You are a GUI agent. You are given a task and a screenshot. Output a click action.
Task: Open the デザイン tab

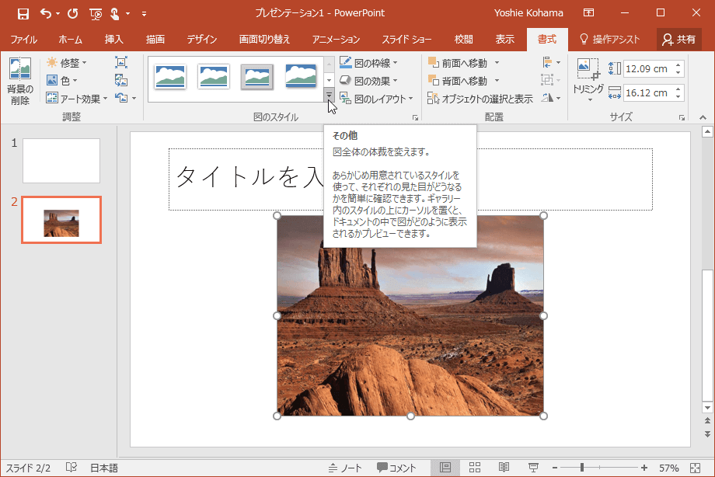tap(201, 40)
